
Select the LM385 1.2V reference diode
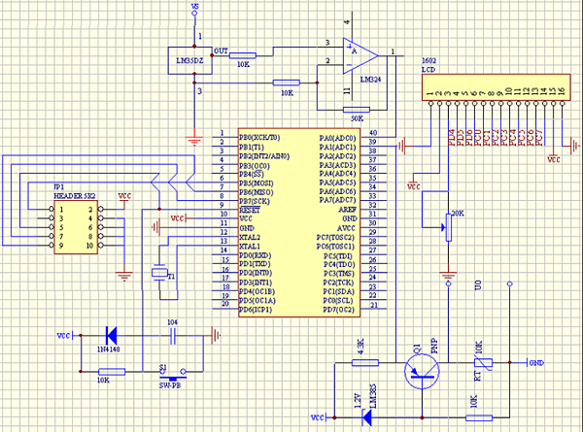pos(368,416)
